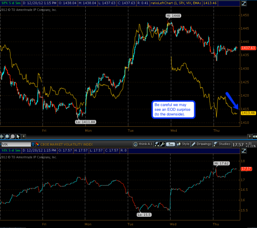The width and height of the screenshot is (257, 228).
Task: Click the 1413.46 study value in header
Action: [x=210, y=3]
